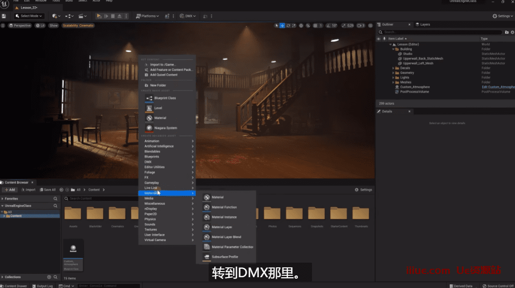Open the Platforms dropdown menu
Viewport: 515px width, 288px height.
pyautogui.click(x=148, y=16)
